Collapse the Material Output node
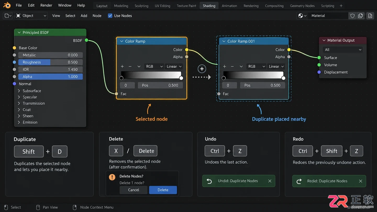377x212 pixels. click(324, 40)
